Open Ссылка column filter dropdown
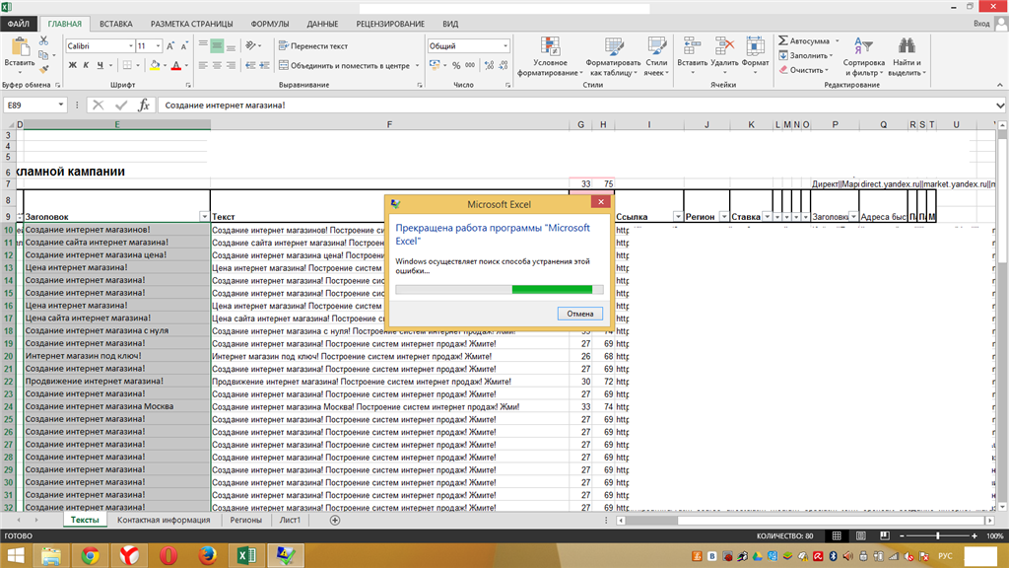Viewport: 1009px width, 568px height. tap(678, 217)
